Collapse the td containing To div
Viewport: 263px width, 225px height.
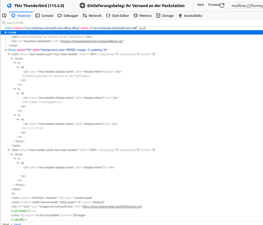18,163
